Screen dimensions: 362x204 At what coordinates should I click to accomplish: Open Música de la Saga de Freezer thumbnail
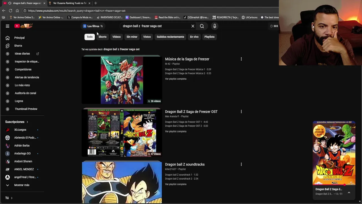click(122, 80)
